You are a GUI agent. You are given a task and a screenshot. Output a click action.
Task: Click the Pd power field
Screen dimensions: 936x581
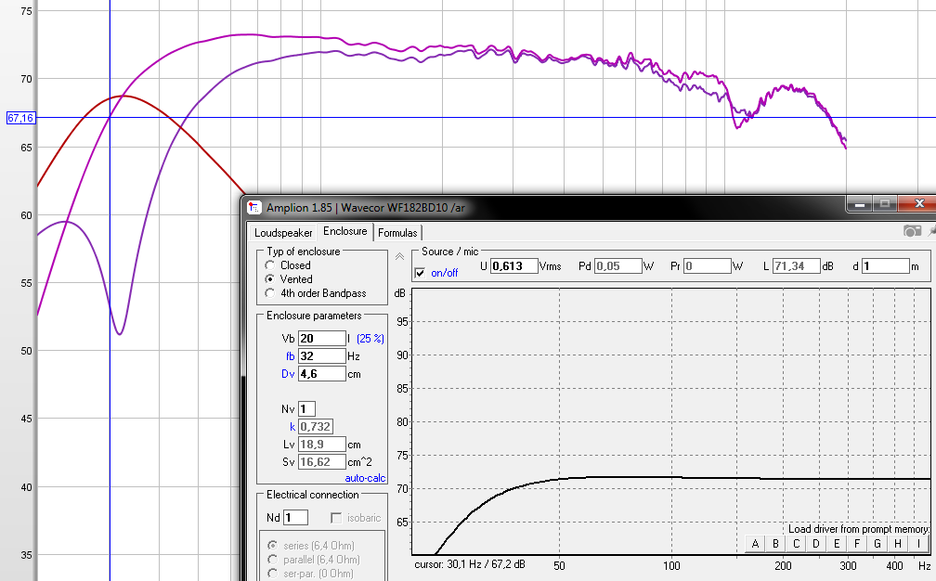(617, 266)
